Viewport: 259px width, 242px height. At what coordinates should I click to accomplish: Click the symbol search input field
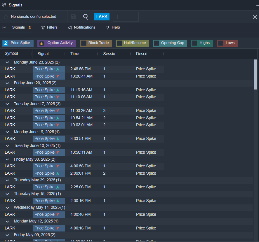click(126, 17)
